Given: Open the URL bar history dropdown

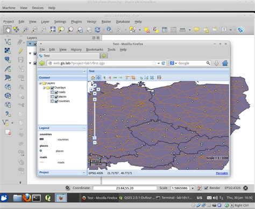Looking at the screenshot, I should (159, 63).
